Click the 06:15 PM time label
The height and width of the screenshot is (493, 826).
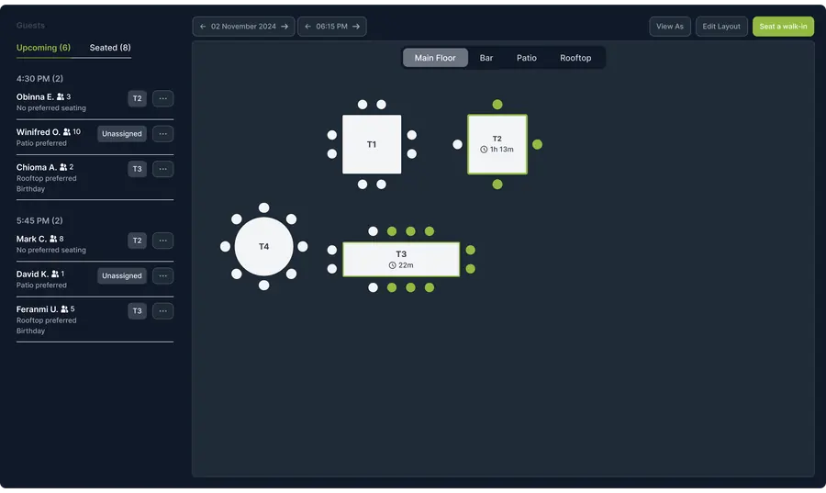pyautogui.click(x=332, y=27)
